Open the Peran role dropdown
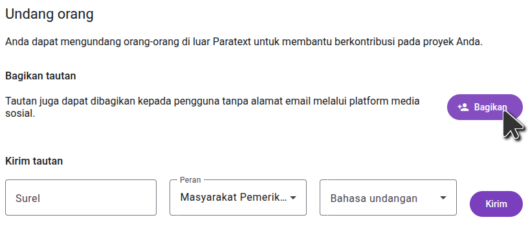The width and height of the screenshot is (528, 233). (238, 198)
